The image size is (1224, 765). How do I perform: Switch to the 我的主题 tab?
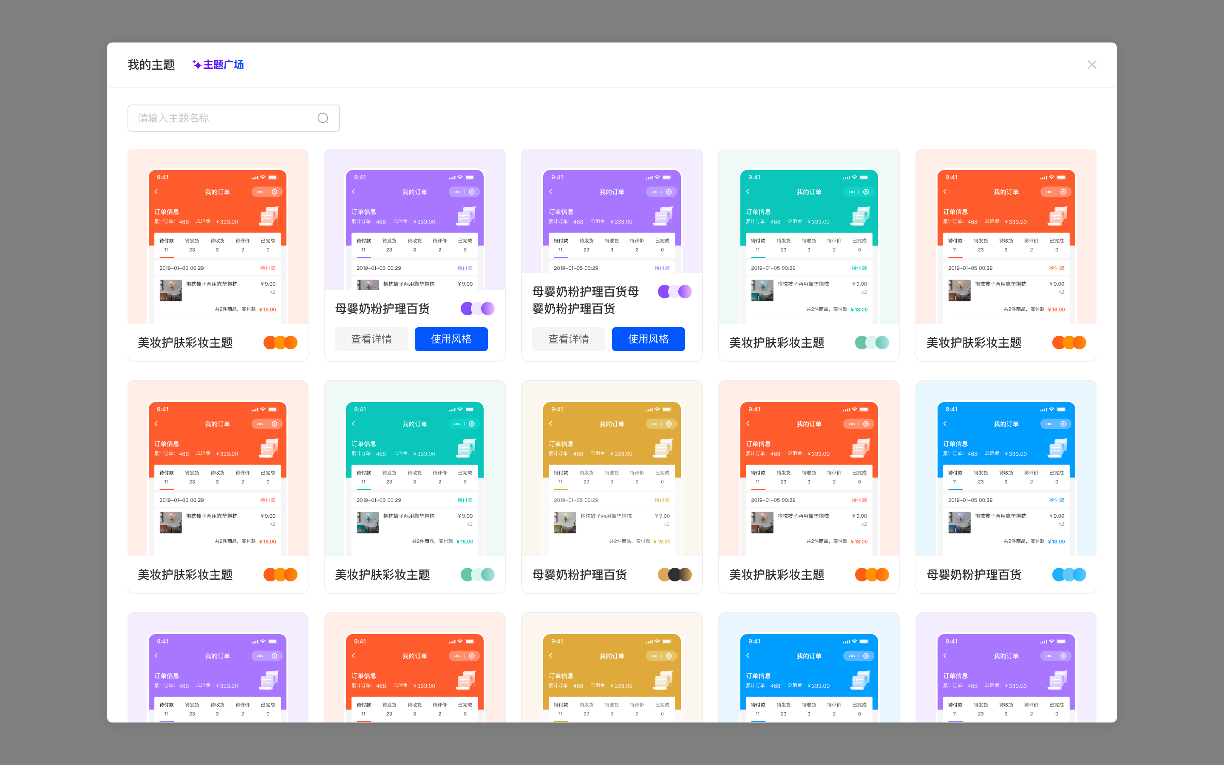151,65
